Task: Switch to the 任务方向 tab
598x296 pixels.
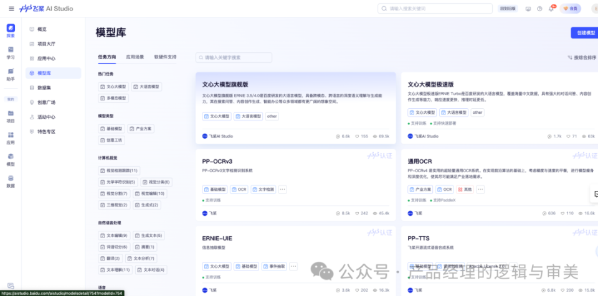Action: [x=107, y=57]
